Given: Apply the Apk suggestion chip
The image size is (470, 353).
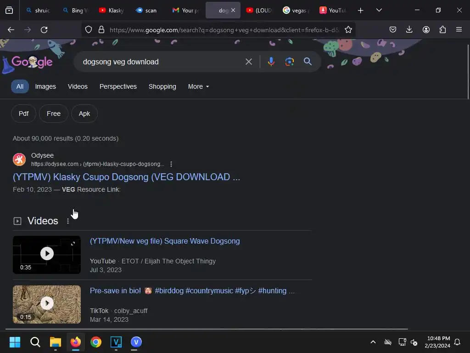Looking at the screenshot, I should coord(84,114).
